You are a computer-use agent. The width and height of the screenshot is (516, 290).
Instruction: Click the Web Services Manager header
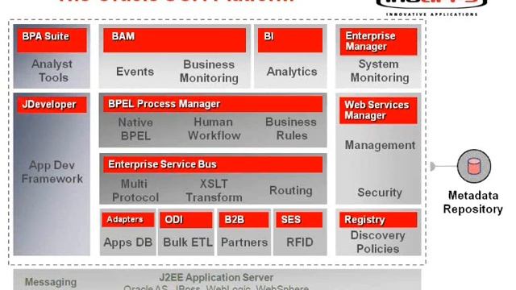click(x=378, y=110)
